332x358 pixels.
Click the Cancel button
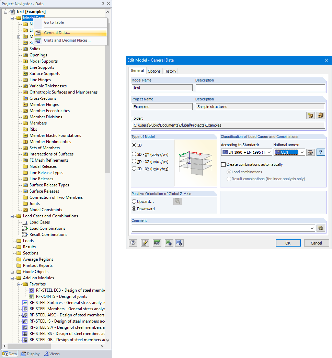tap(316, 243)
